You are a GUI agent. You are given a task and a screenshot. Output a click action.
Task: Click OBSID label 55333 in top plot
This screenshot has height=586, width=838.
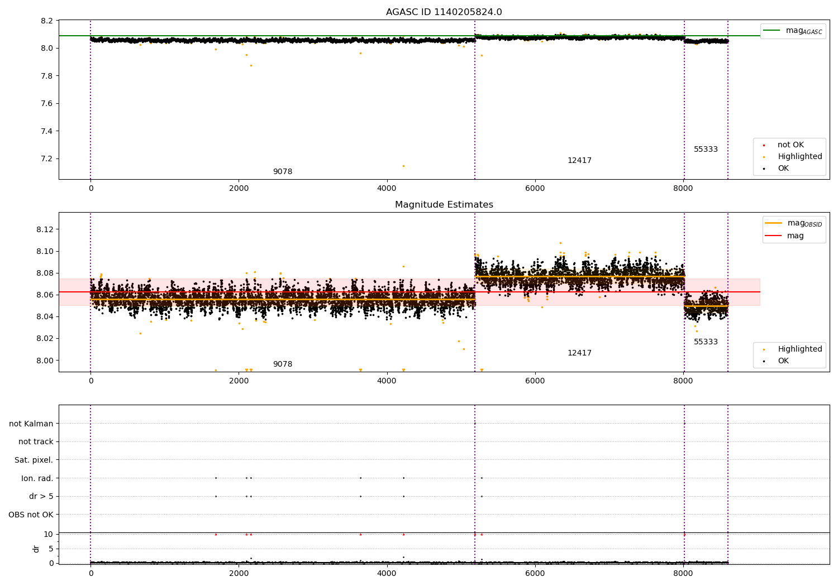point(706,150)
